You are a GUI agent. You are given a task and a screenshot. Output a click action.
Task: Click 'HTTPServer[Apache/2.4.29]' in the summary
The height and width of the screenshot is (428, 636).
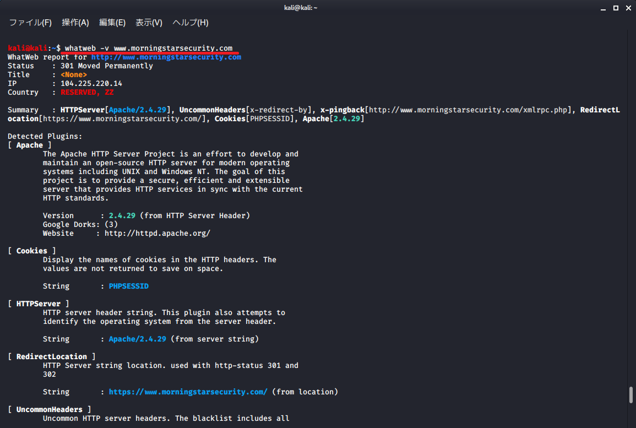[116, 110]
